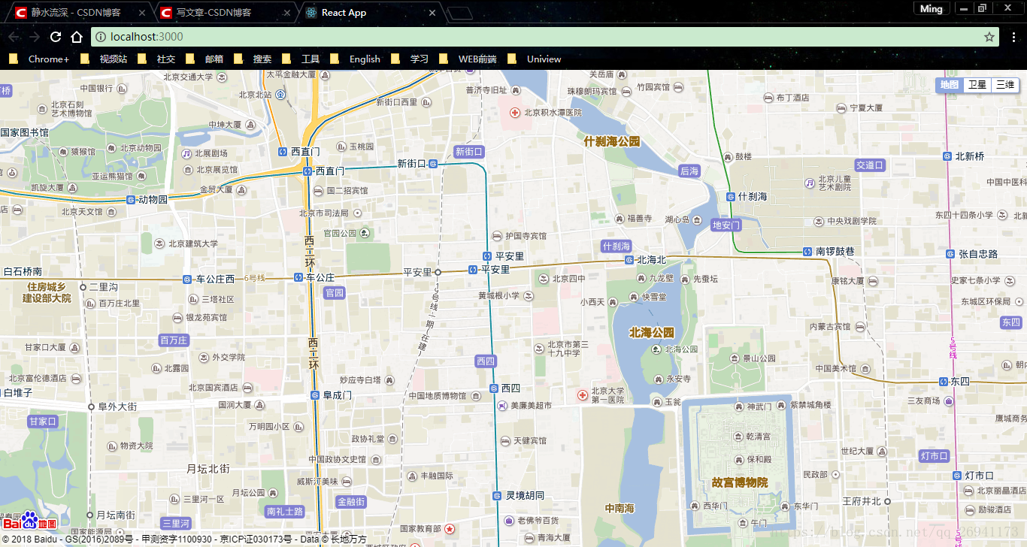This screenshot has width=1027, height=547.
Task: Click the 灵境胡同 subway station icon
Action: click(497, 496)
